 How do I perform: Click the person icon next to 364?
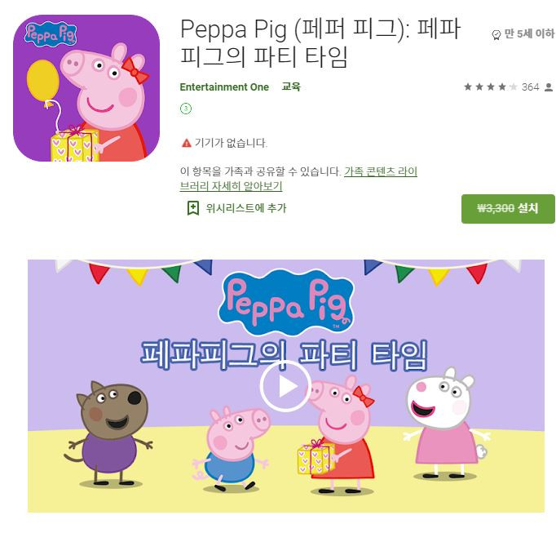click(x=549, y=87)
